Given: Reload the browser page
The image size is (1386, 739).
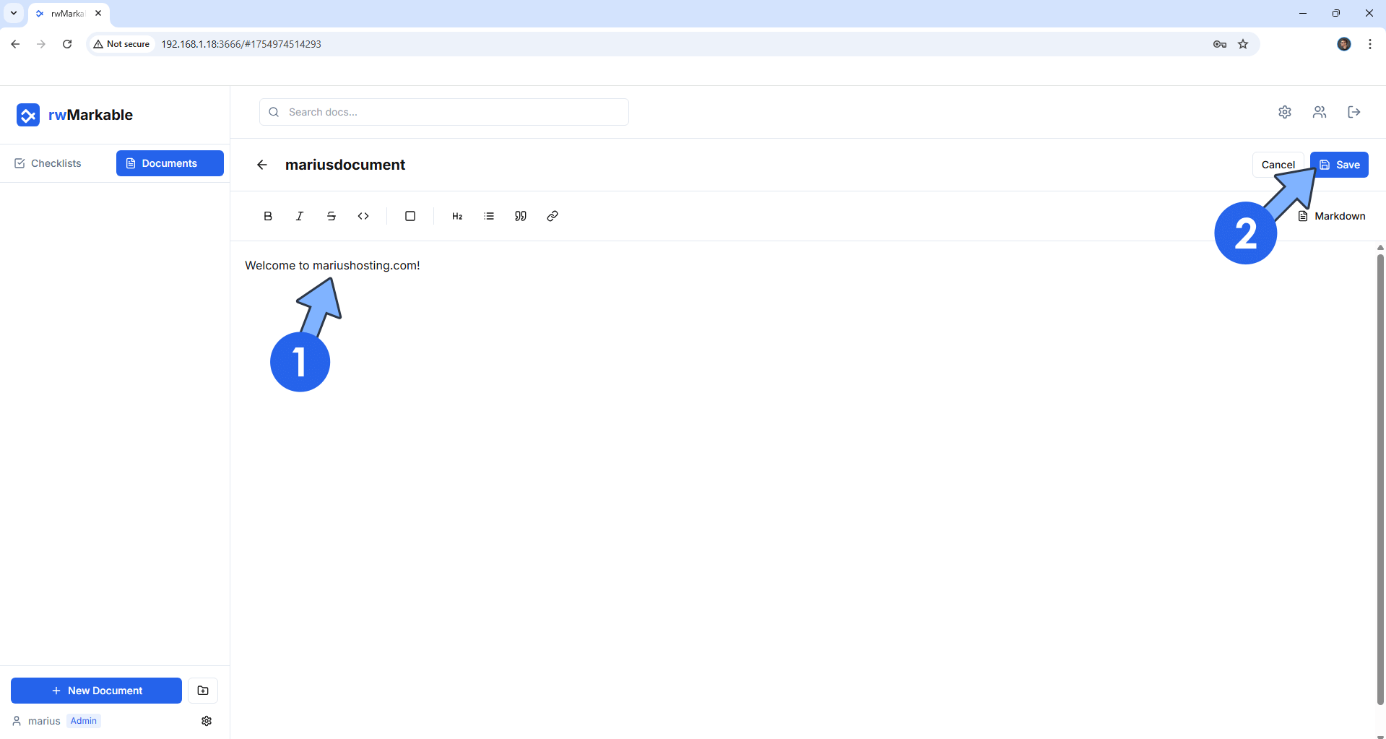Looking at the screenshot, I should point(67,44).
